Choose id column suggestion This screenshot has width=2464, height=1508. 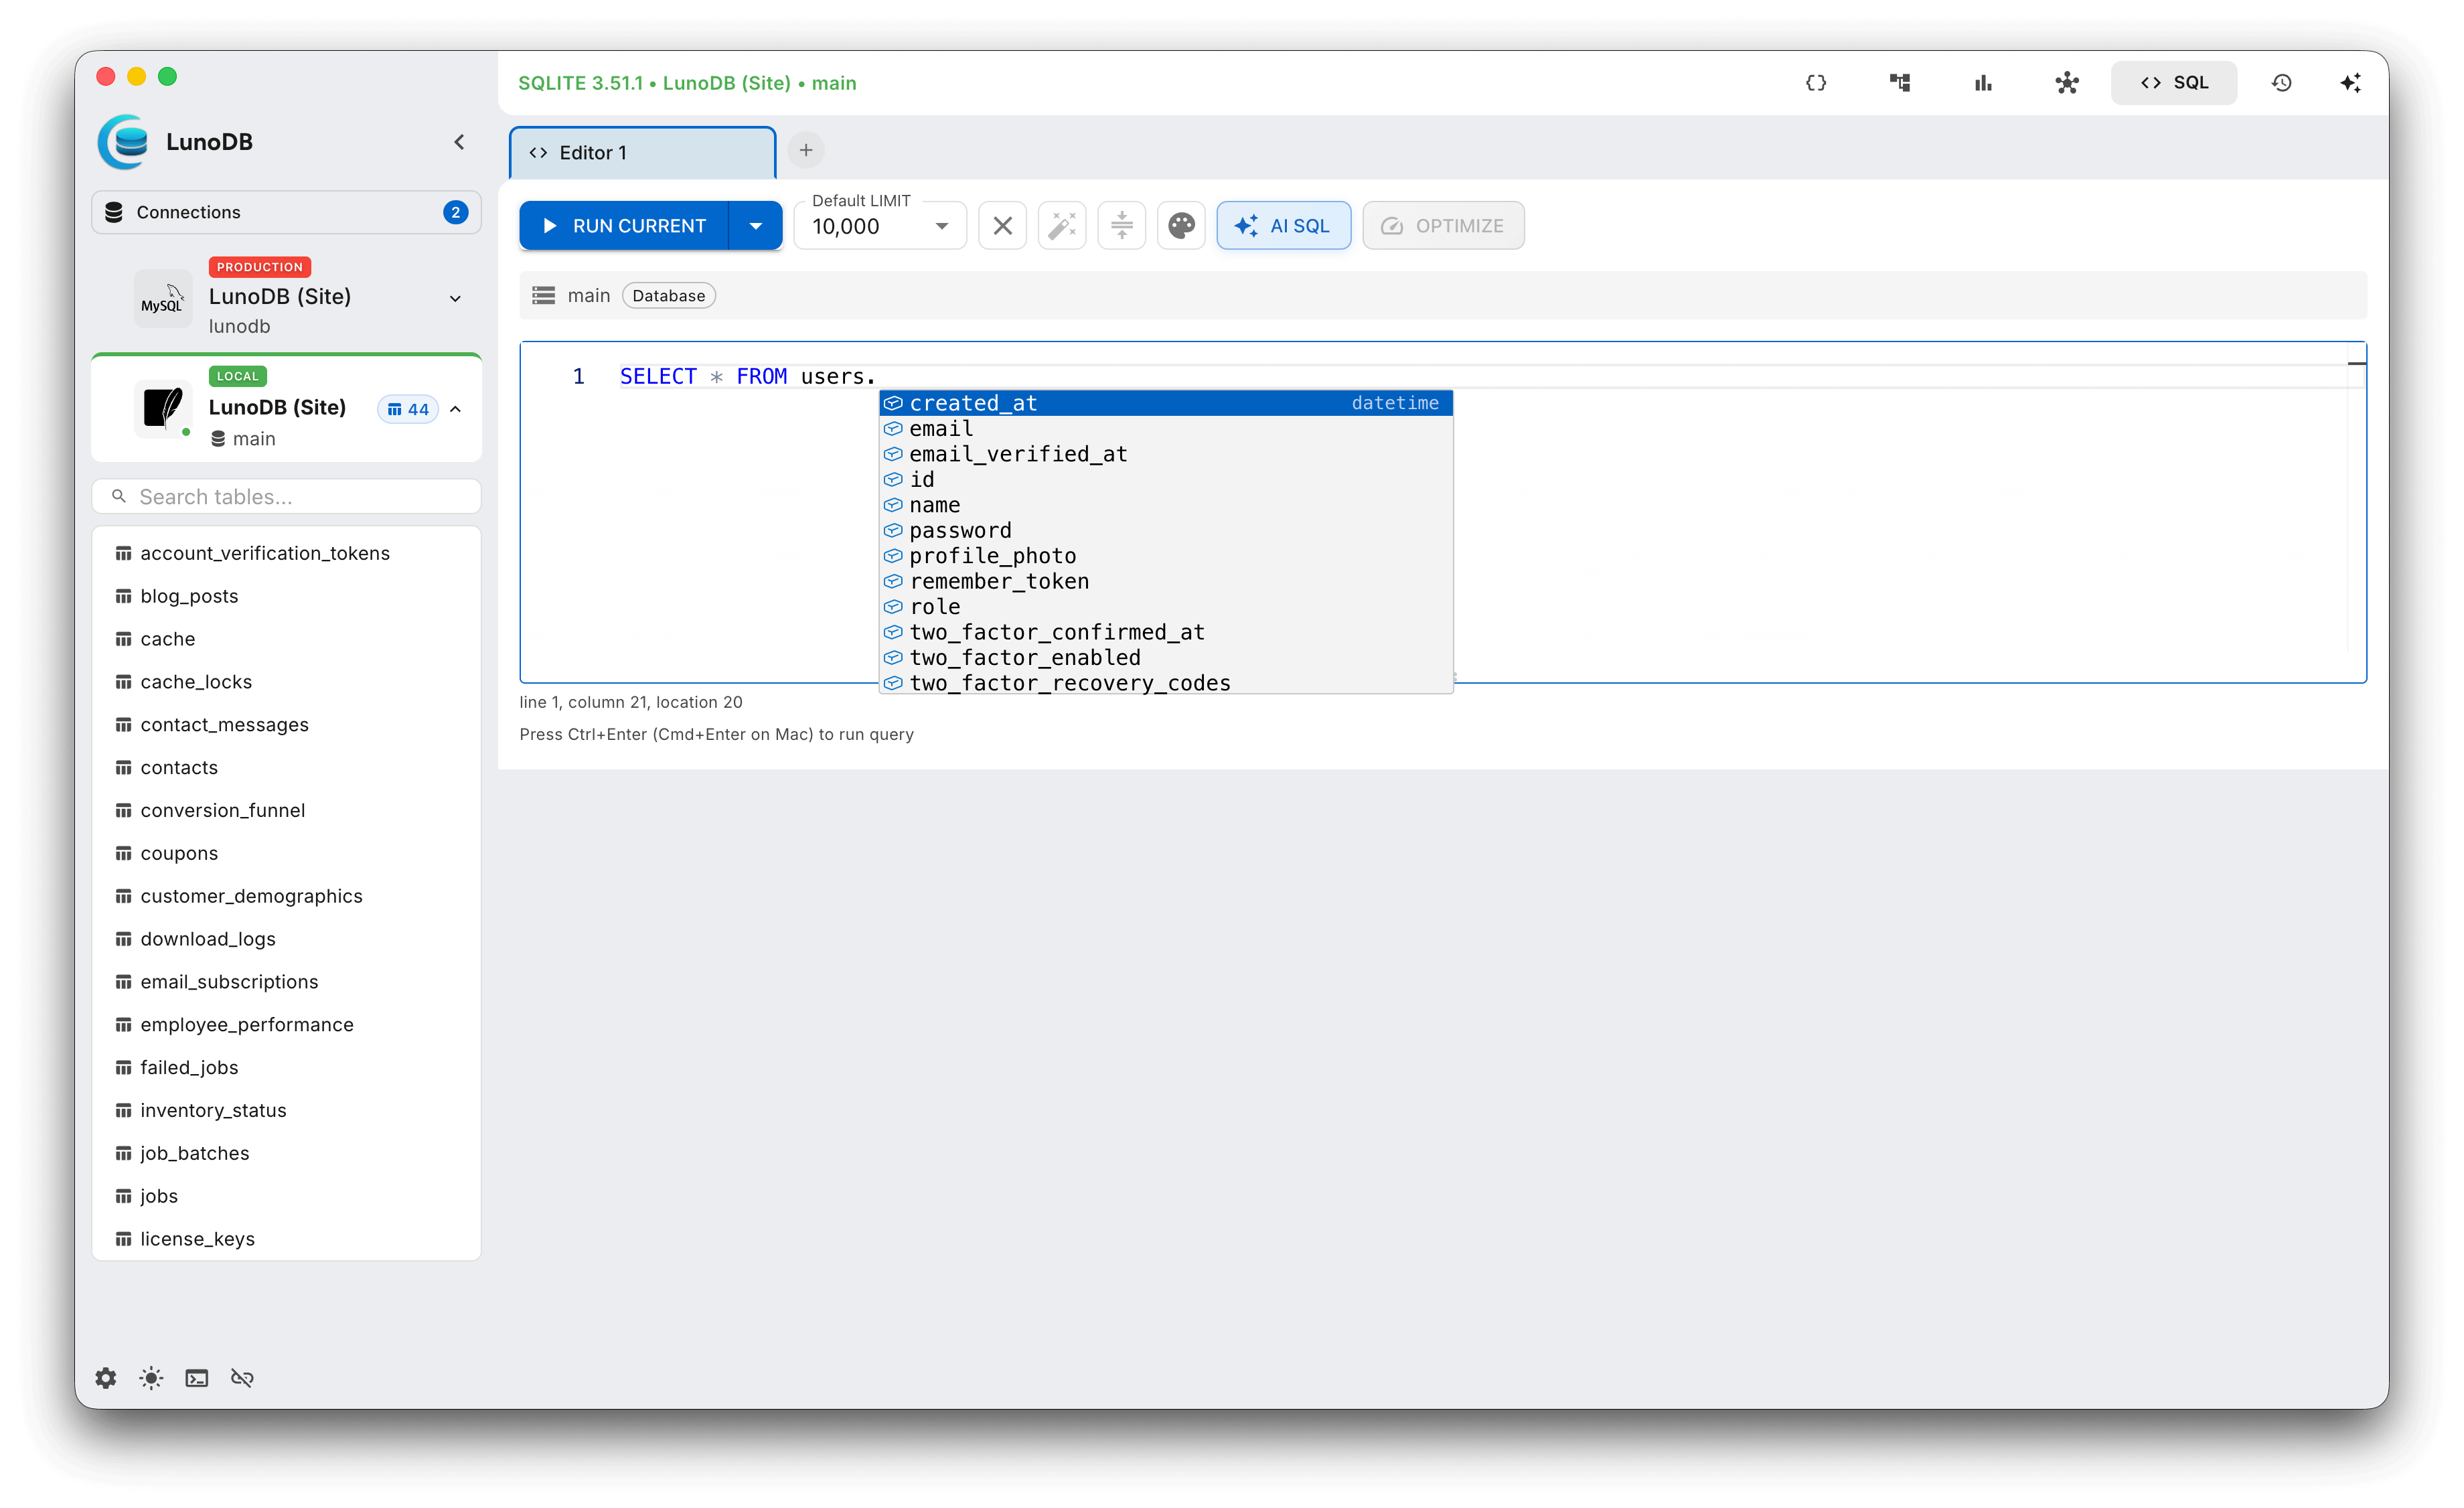pos(1166,480)
